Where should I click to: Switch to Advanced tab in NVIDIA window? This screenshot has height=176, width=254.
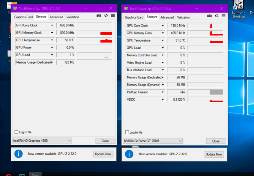point(167,17)
